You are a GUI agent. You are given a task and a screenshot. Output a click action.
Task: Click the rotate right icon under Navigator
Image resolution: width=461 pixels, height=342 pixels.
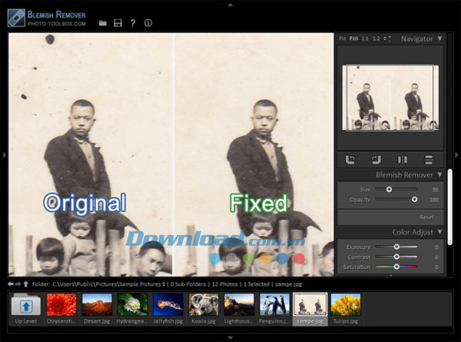click(x=376, y=160)
